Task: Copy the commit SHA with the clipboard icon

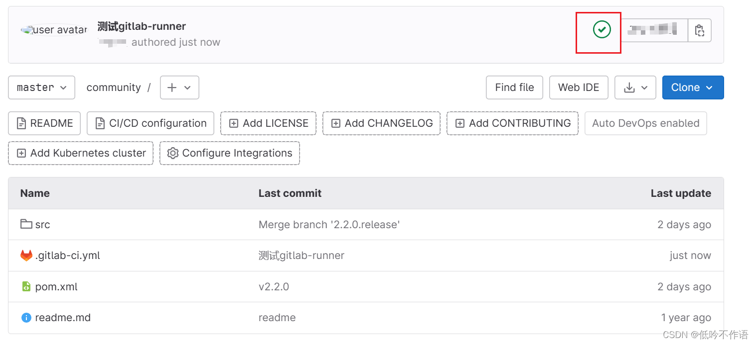Action: [700, 30]
